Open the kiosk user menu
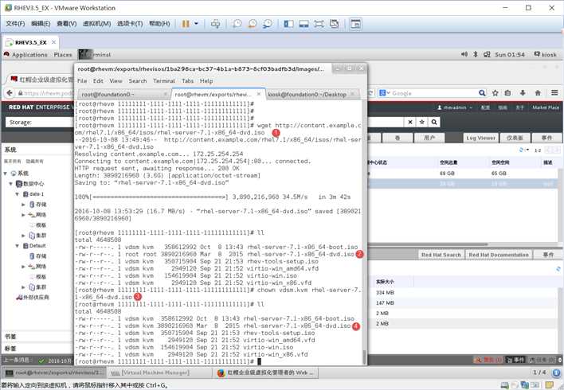Image resolution: width=564 pixels, height=390 pixels. pyautogui.click(x=546, y=55)
